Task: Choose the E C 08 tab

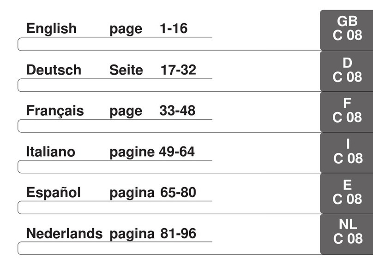Action: click(347, 193)
